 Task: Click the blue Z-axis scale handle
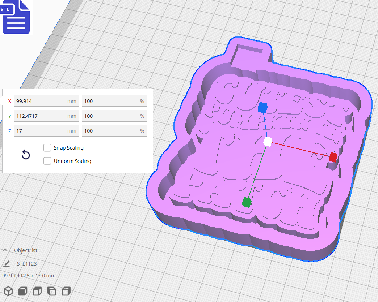coord(264,108)
